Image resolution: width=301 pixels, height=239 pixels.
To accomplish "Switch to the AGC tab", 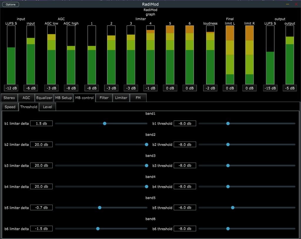I will 26,98.
